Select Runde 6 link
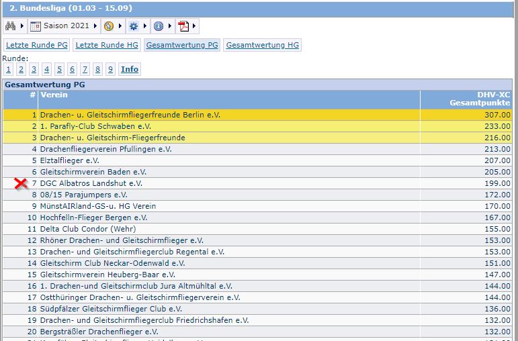Screen dimensions: 518x341 pyautogui.click(x=72, y=69)
